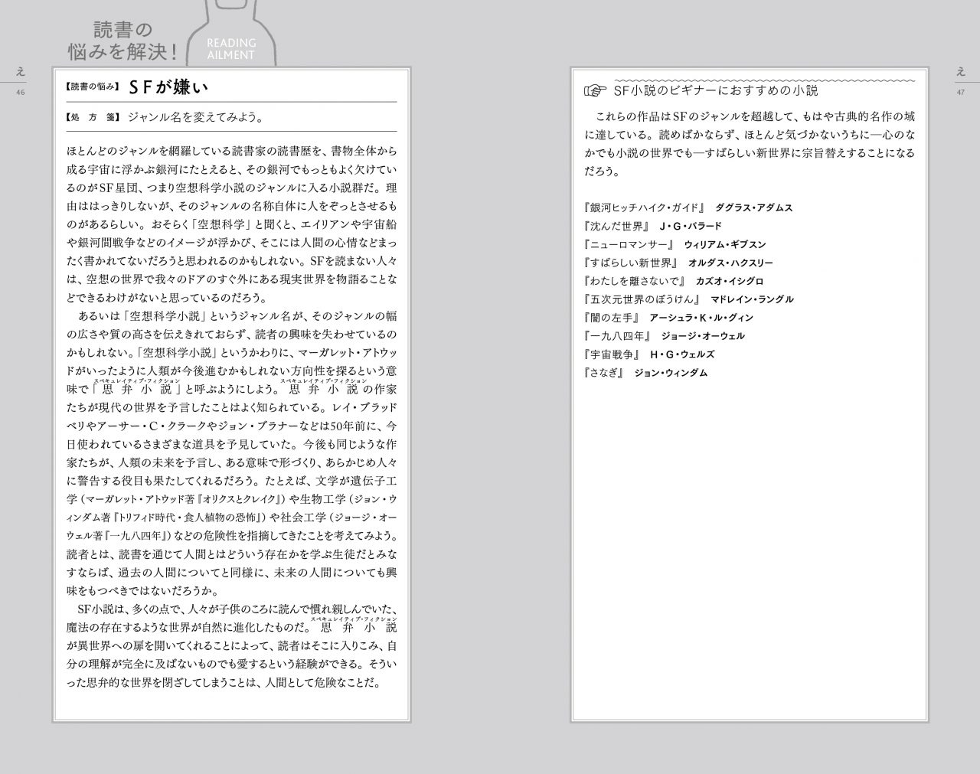The width and height of the screenshot is (980, 774).
Task: Click the 【読書の悩み】 label
Action: (x=93, y=87)
